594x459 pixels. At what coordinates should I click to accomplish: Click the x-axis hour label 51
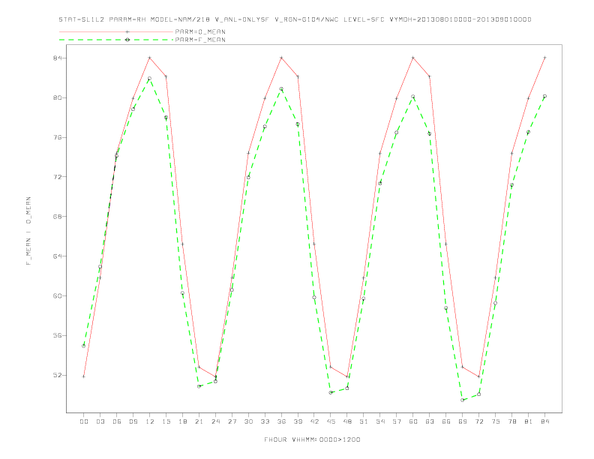pos(364,421)
